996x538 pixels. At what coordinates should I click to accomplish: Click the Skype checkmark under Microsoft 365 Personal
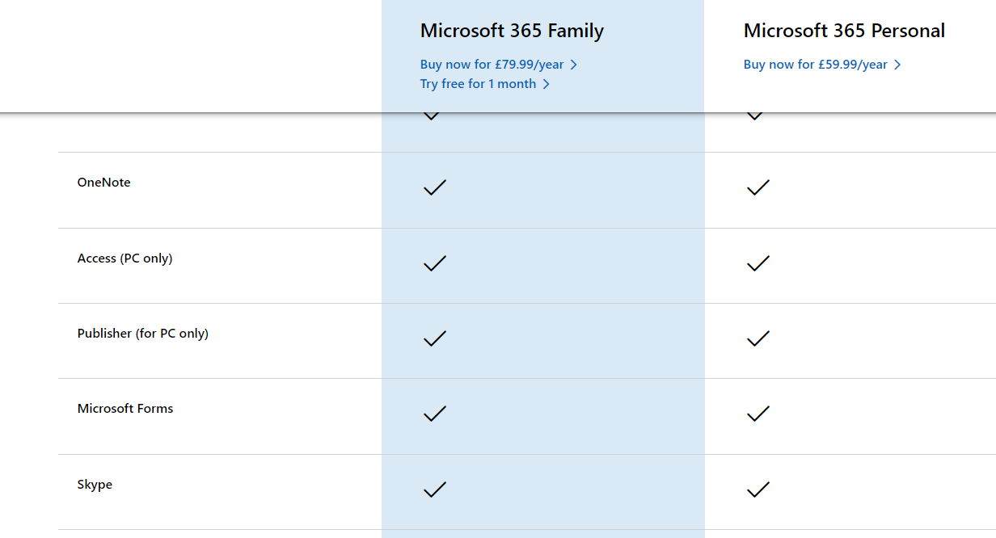pos(758,490)
